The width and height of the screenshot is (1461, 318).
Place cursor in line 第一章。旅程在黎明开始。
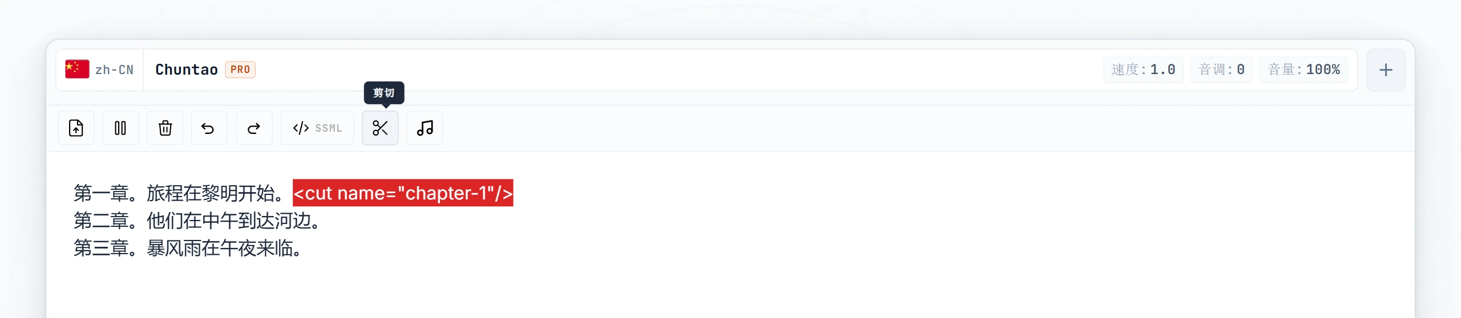(x=179, y=193)
